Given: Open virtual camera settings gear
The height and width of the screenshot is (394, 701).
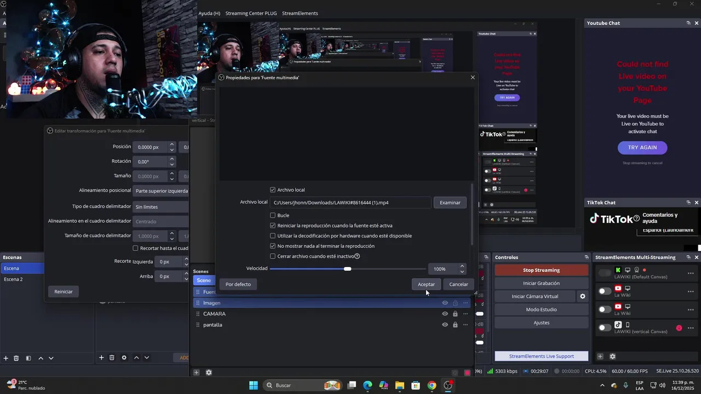Looking at the screenshot, I should click(x=583, y=296).
